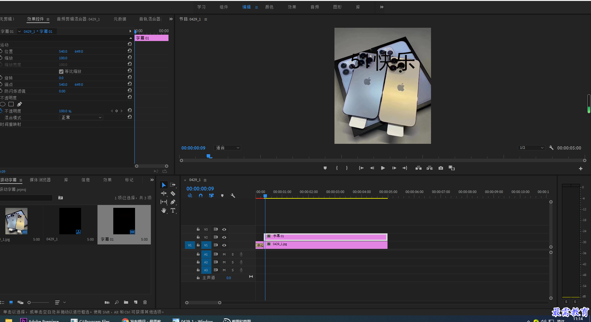Draw rectangle opacity mask
This screenshot has width=591, height=322.
point(11,104)
